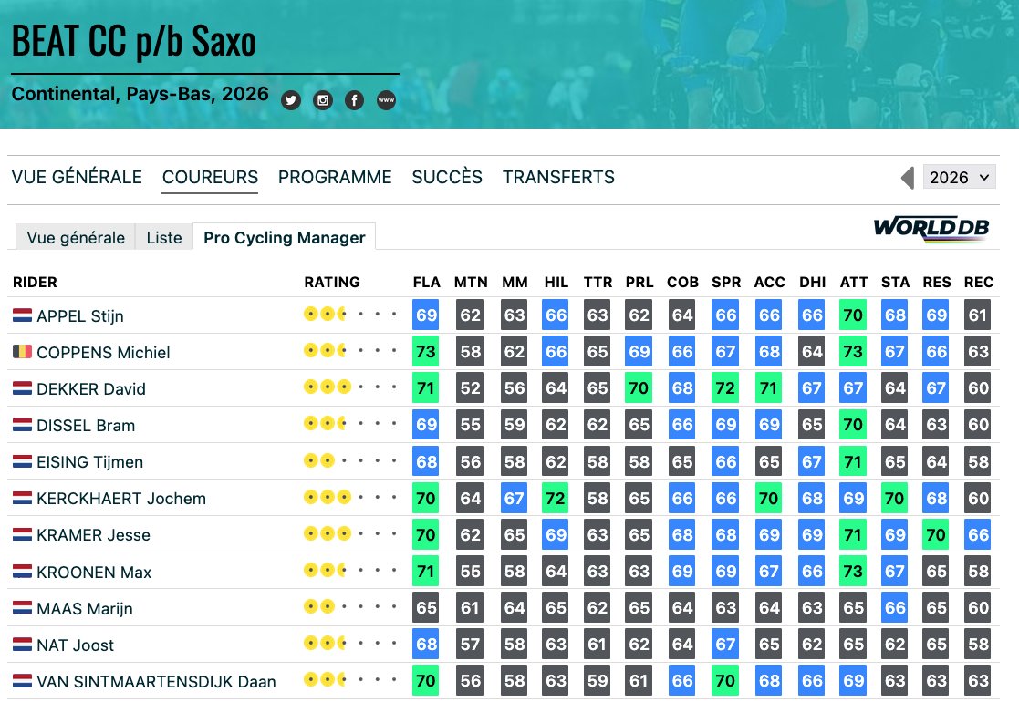The height and width of the screenshot is (702, 1019).
Task: Sort by the TTR column header
Action: click(x=598, y=282)
